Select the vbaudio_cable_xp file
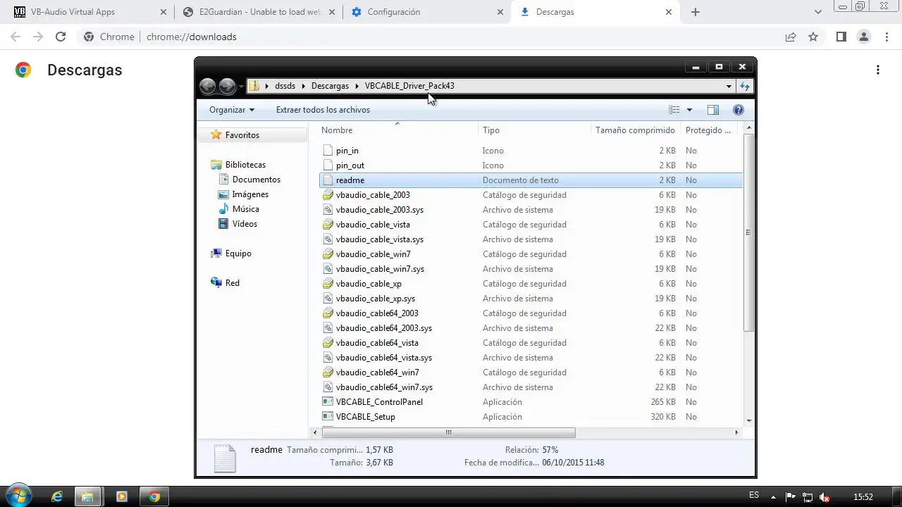 click(x=369, y=284)
